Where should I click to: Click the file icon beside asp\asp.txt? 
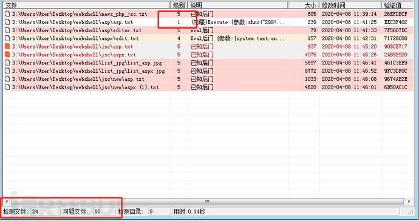coord(7,22)
